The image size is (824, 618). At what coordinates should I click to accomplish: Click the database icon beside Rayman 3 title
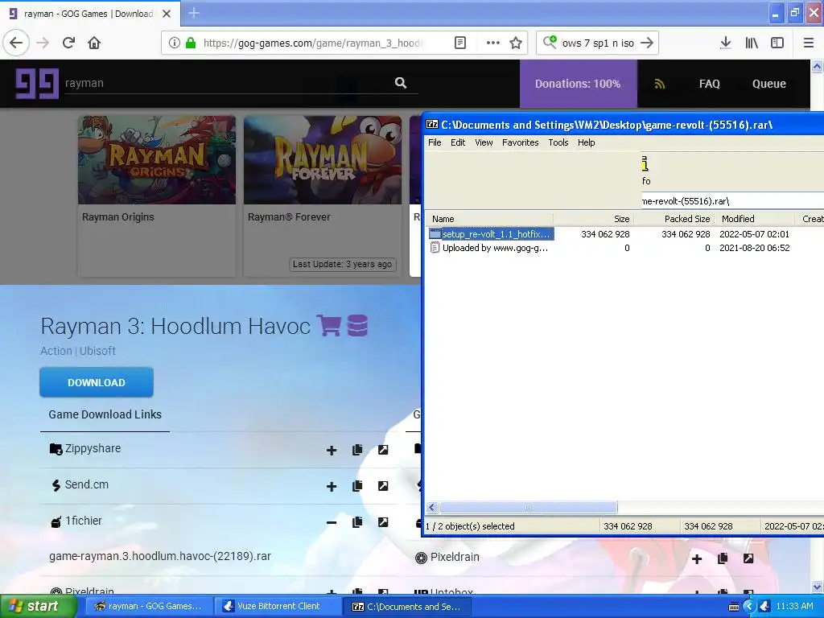[357, 325]
